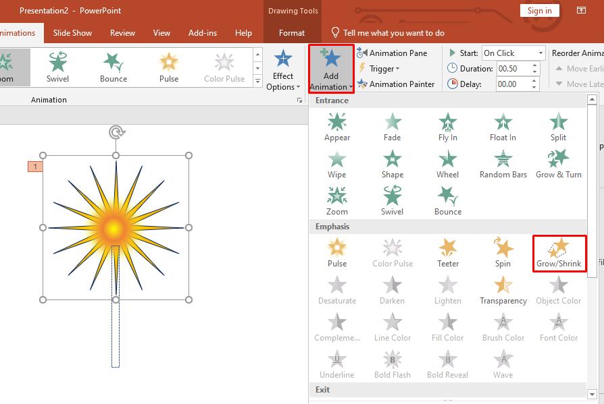Open the Add Animation dropdown
This screenshot has height=404, width=604.
[330, 69]
